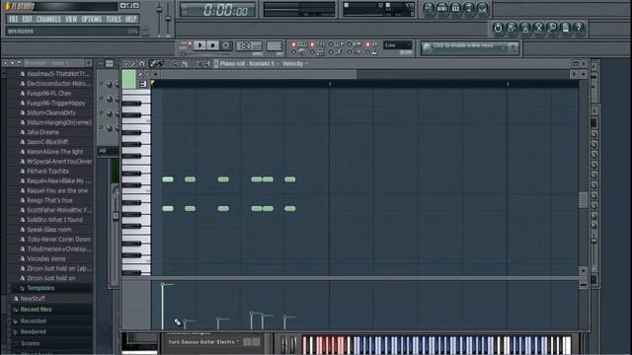632x355 pixels.
Task: Click the tall first-note velocity bar
Action: coord(162,307)
